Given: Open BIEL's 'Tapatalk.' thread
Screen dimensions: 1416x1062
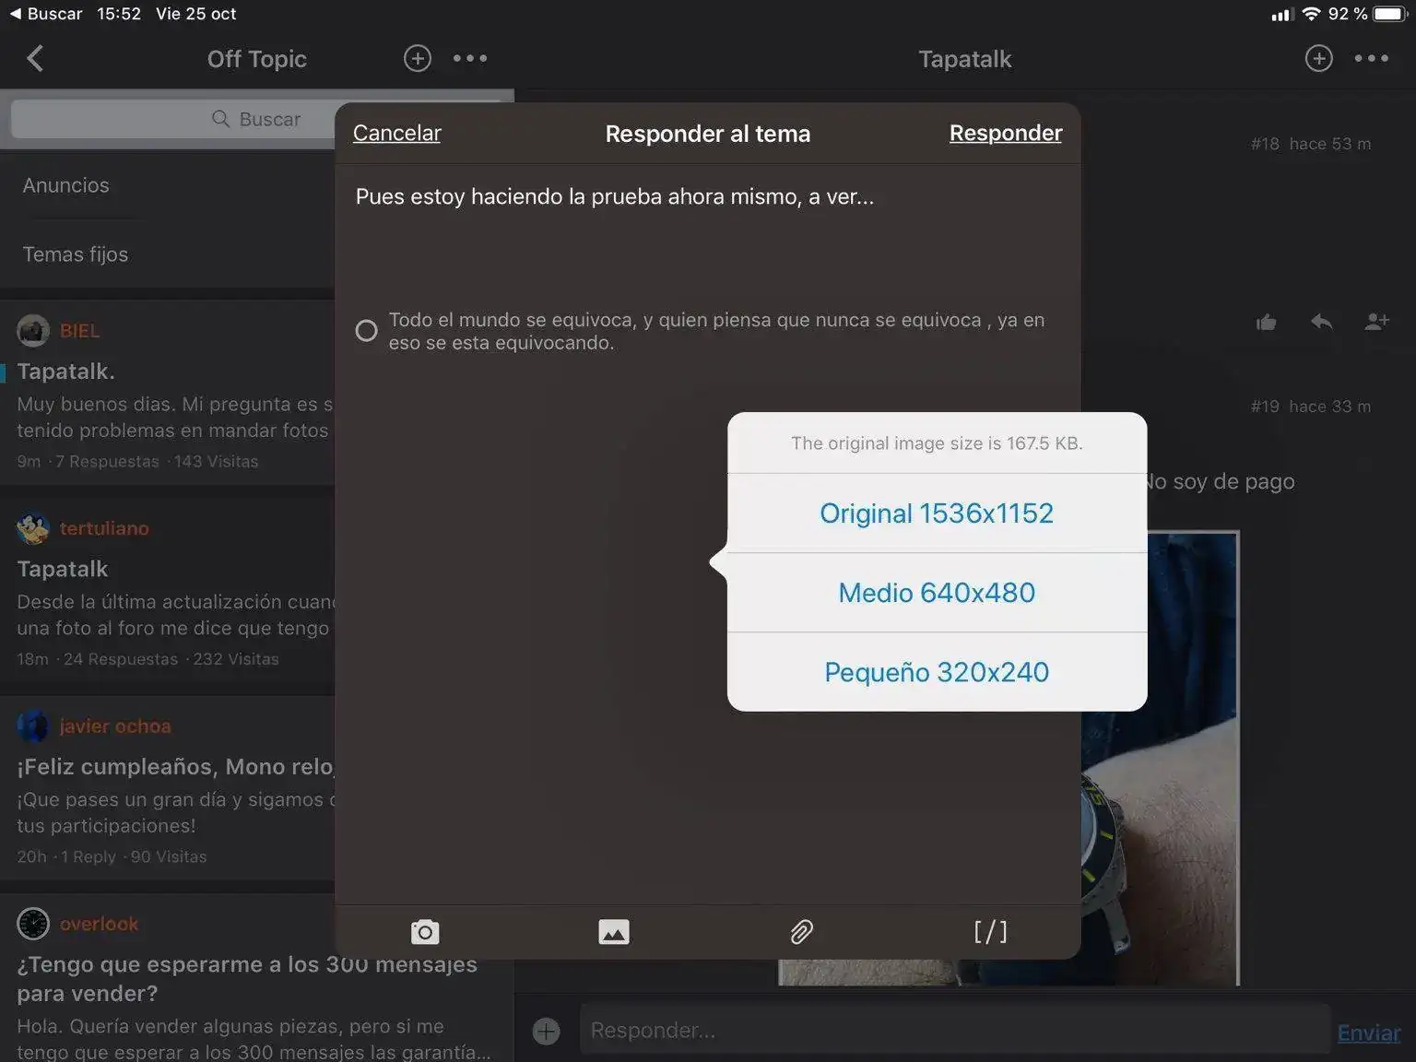Looking at the screenshot, I should coord(167,393).
